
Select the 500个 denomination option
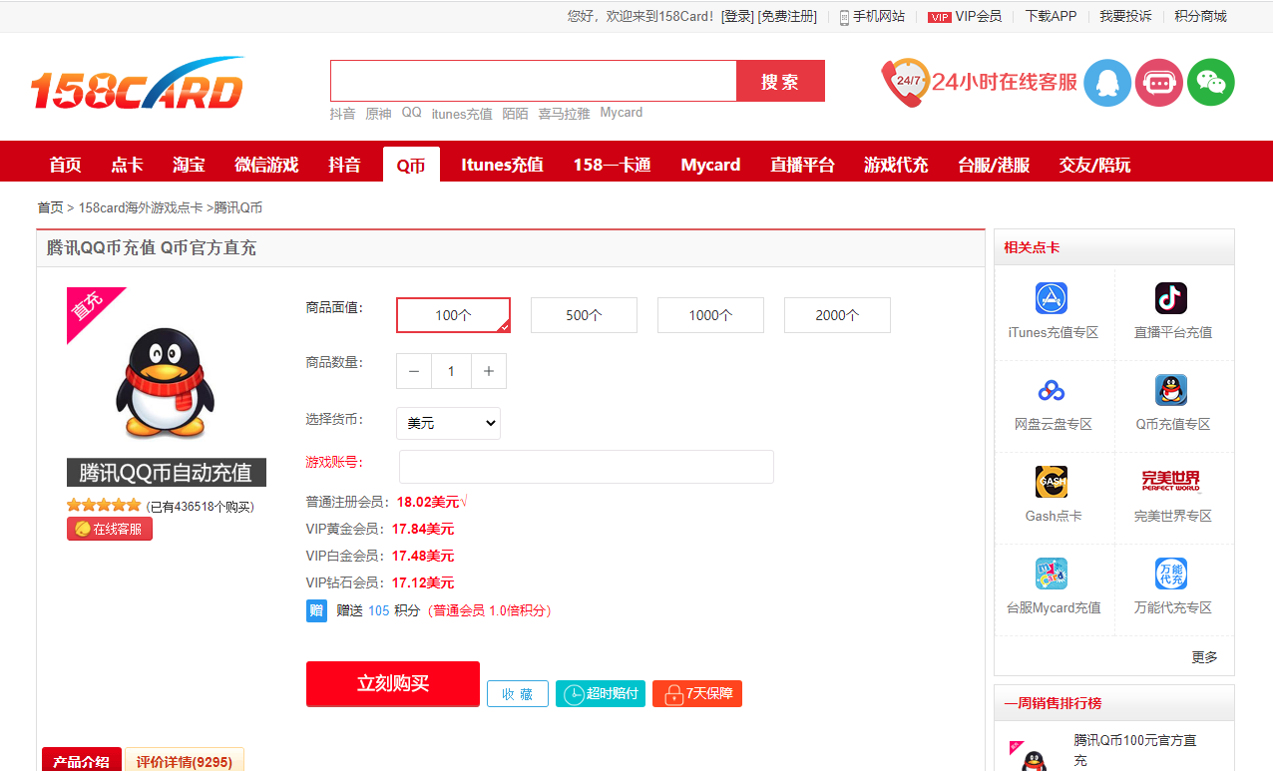pos(584,315)
